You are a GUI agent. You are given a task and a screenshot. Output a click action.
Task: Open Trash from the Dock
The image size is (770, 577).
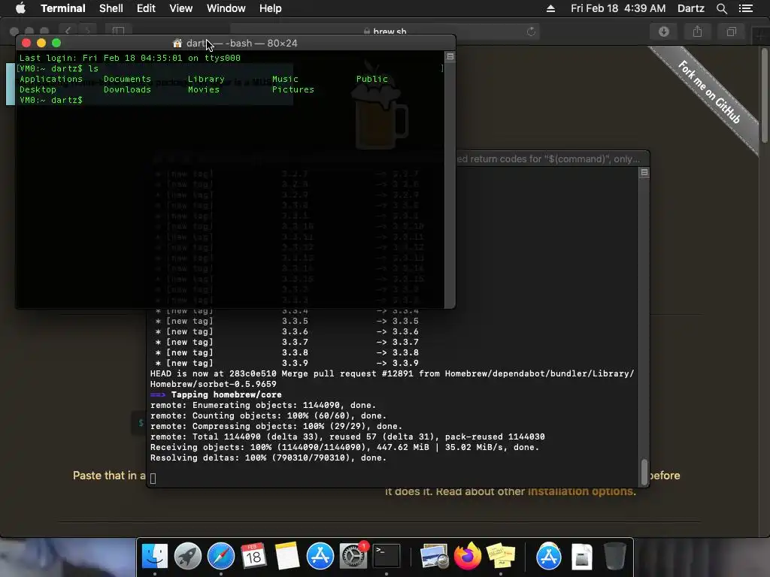coord(614,556)
